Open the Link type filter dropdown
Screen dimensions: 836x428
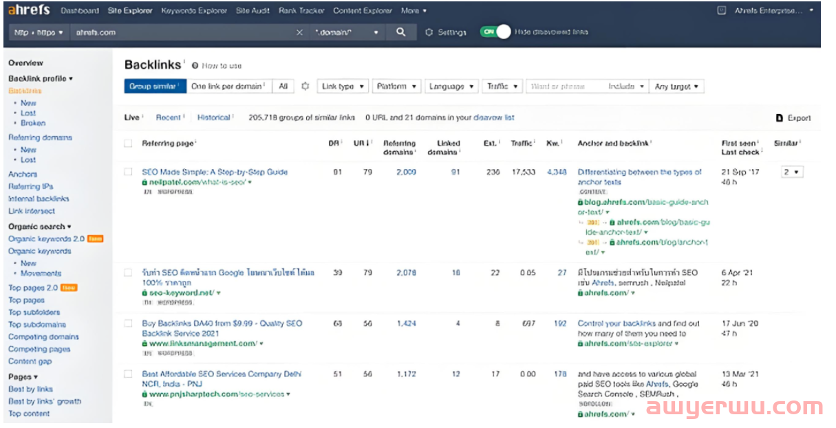pos(343,87)
